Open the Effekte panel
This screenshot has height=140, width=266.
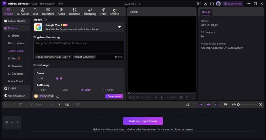click(x=115, y=11)
